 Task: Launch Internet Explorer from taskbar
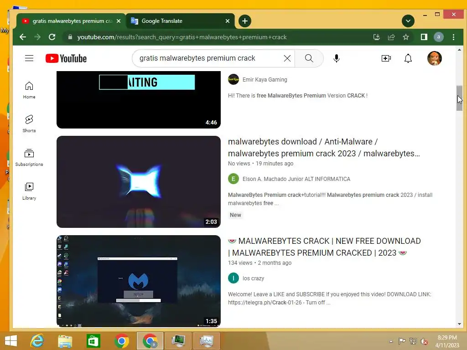click(x=37, y=341)
